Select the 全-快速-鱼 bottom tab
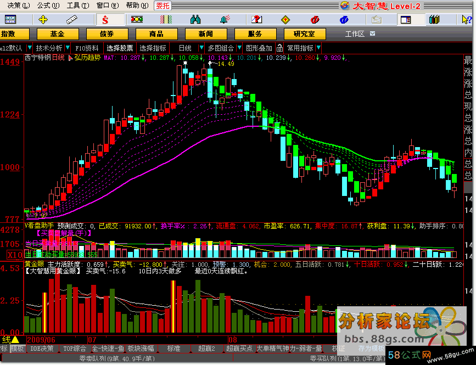The width and height of the screenshot is (476, 365). (x=108, y=349)
